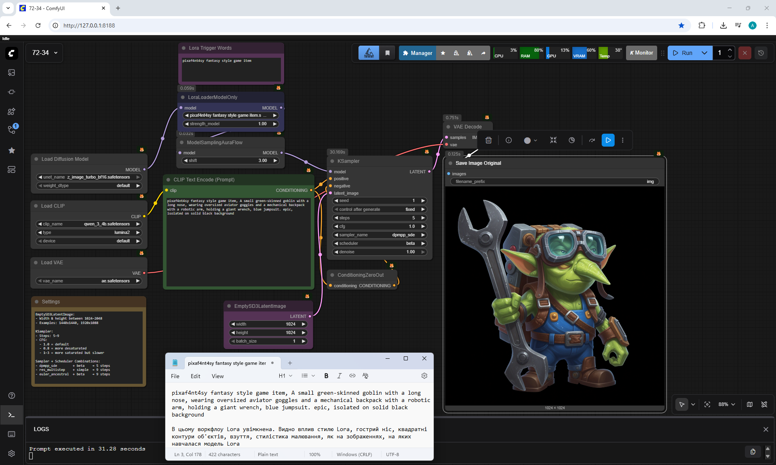Viewport: 776px width, 465px height.
Task: Delete the selected node via trash icon
Action: (x=488, y=140)
